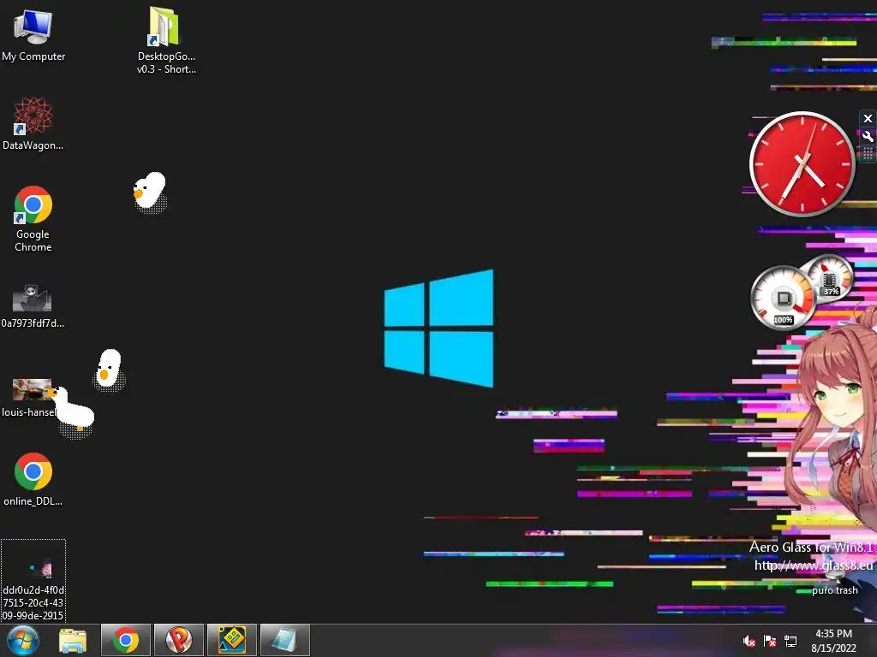Switch to Google Chrome in the taskbar
The image size is (877, 657).
pos(126,640)
